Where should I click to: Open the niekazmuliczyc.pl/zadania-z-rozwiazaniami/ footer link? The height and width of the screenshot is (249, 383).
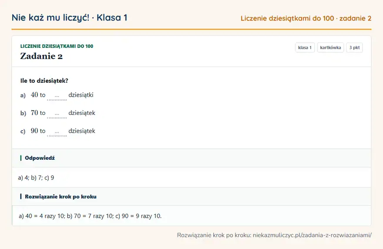[312, 236]
